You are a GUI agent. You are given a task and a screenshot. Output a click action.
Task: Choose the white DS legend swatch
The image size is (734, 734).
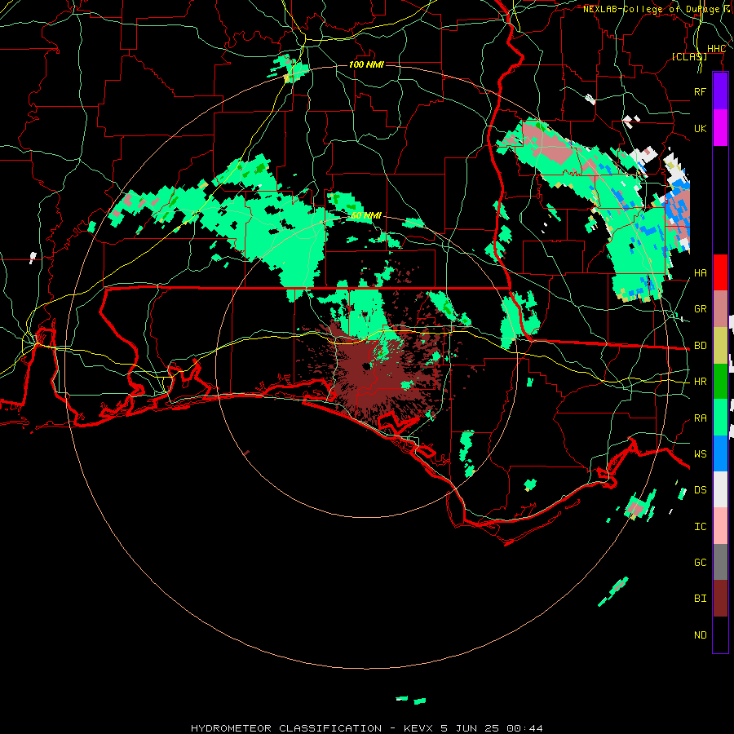tap(720, 489)
